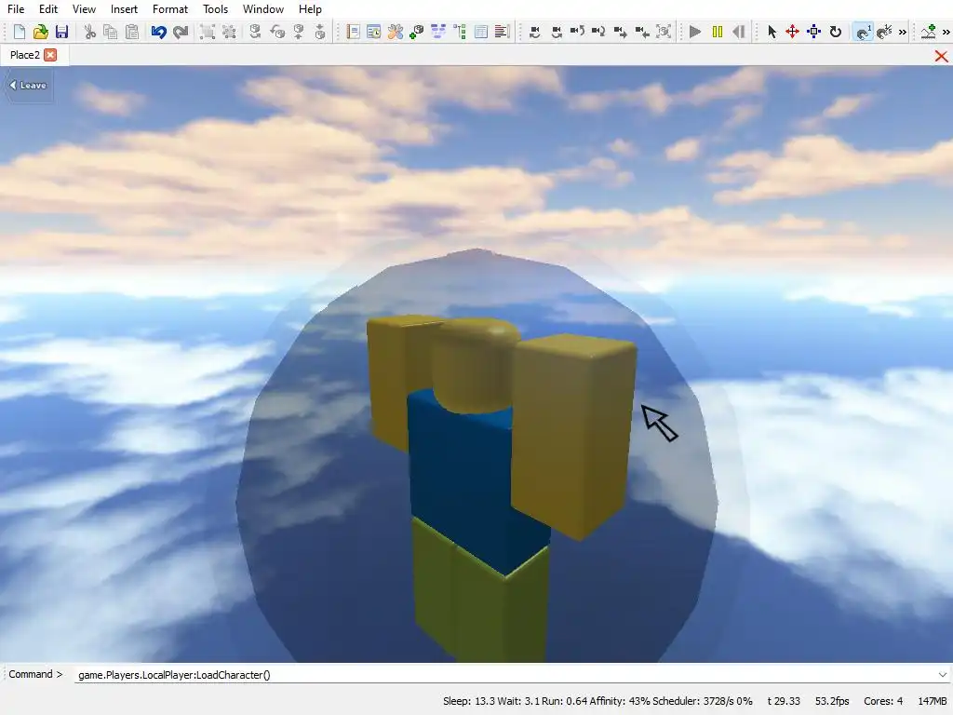Click the move part up icon
The height and width of the screenshot is (715, 953).
299,32
